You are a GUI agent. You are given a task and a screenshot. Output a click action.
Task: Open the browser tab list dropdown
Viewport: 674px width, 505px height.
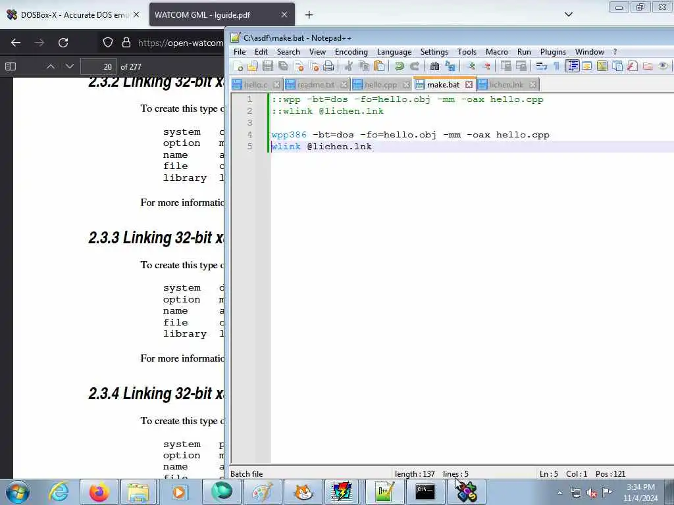point(569,14)
